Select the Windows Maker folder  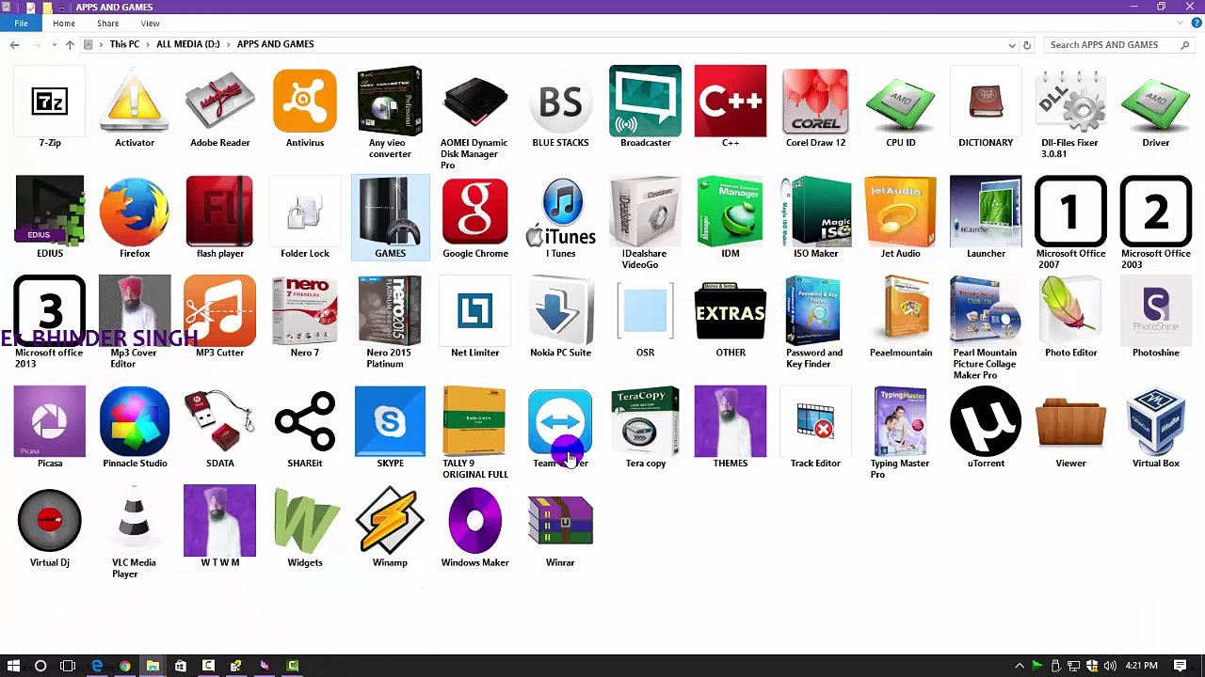[x=475, y=527]
